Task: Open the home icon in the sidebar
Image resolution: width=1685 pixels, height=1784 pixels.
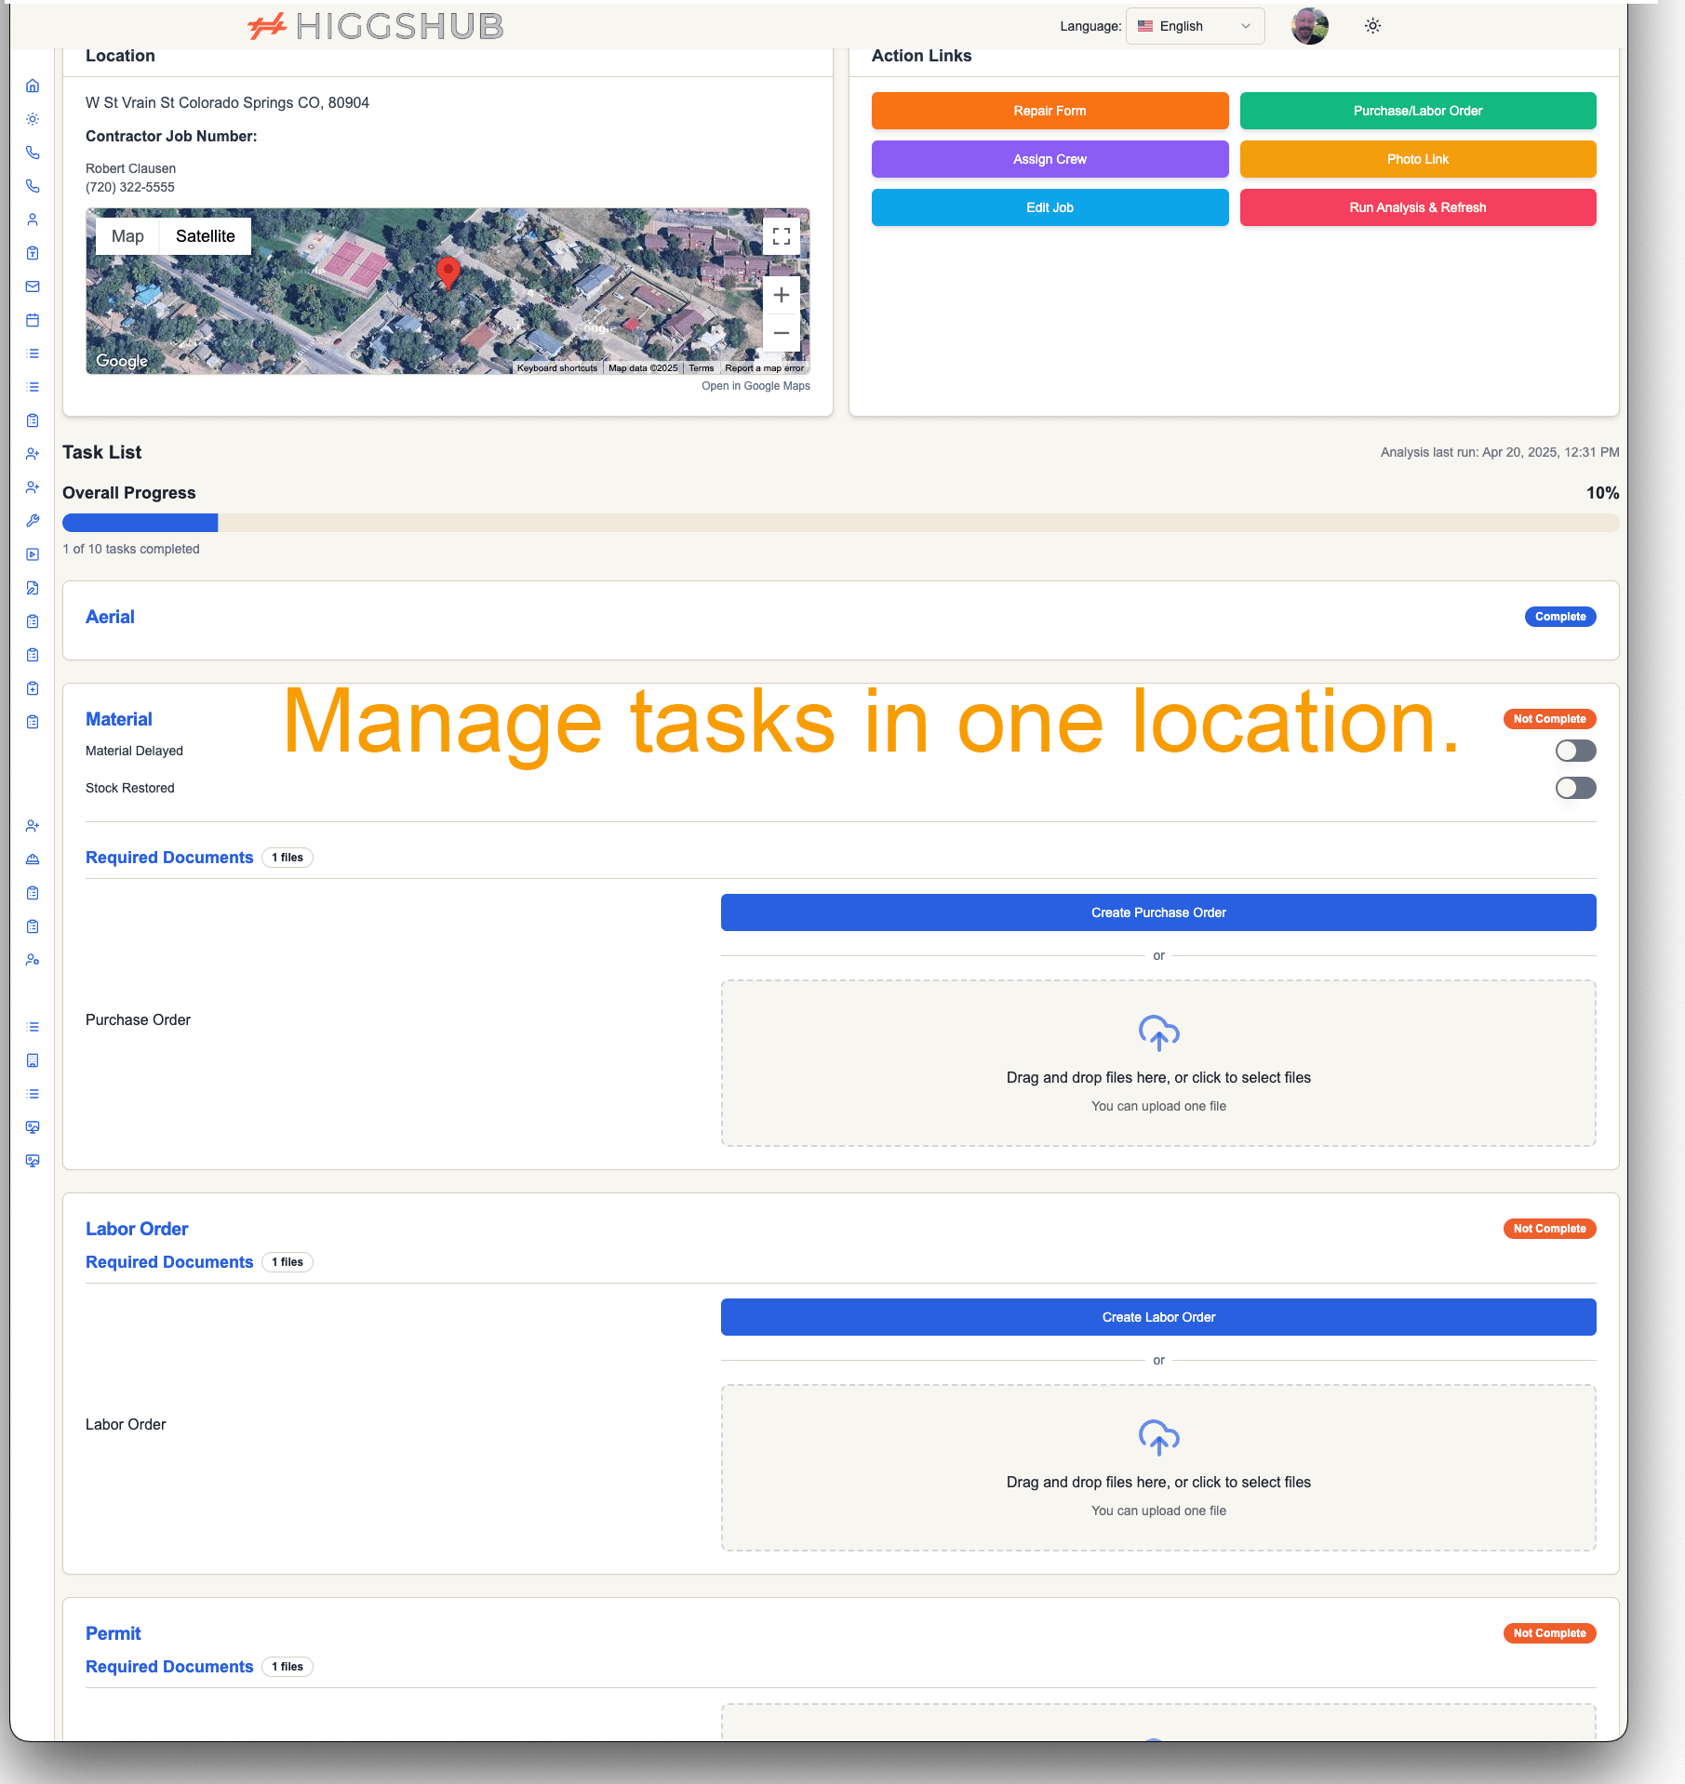Action: (33, 86)
